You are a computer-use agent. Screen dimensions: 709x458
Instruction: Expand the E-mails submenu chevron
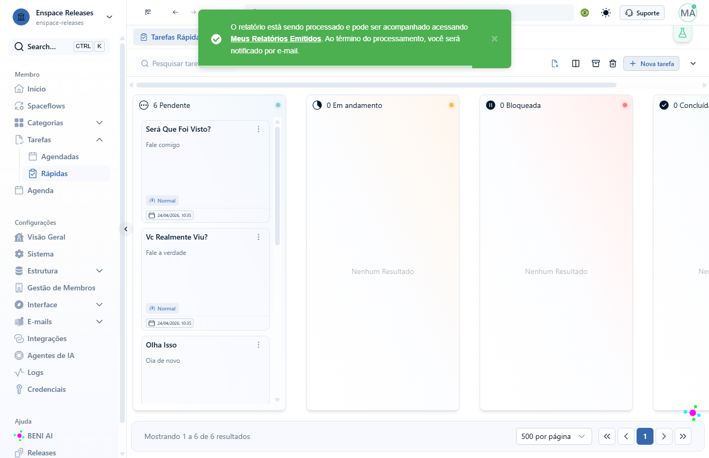coord(99,322)
